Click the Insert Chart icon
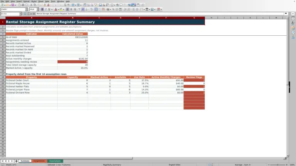This screenshot has height=166, width=296. 104,5
